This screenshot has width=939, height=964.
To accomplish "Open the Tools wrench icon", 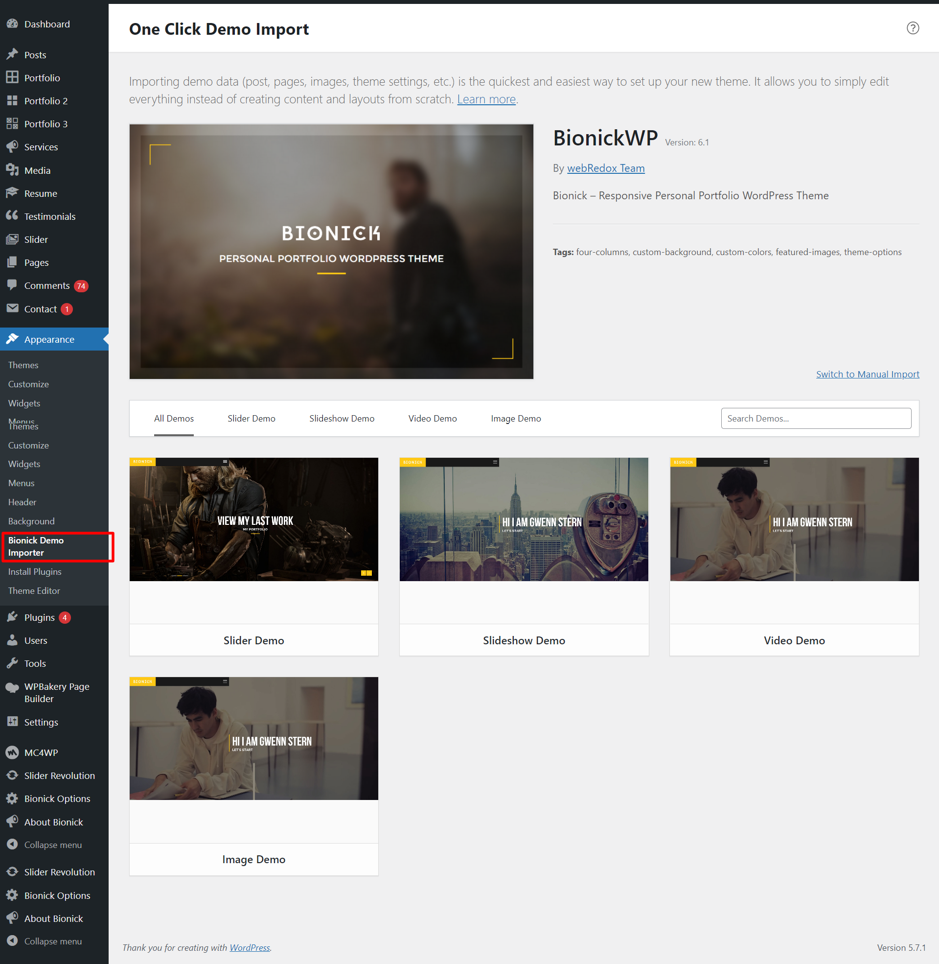I will pyautogui.click(x=12, y=663).
